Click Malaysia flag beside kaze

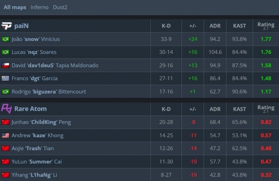[5, 135]
